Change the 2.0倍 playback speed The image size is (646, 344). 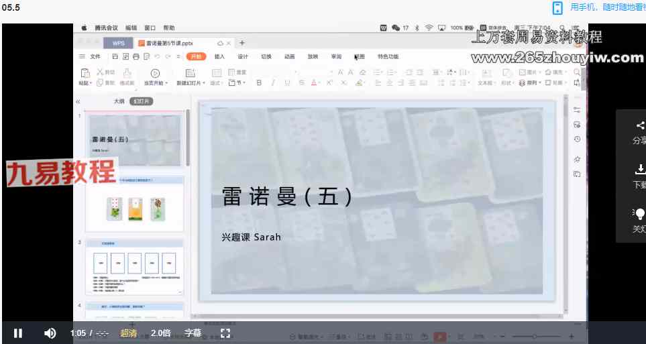(161, 333)
